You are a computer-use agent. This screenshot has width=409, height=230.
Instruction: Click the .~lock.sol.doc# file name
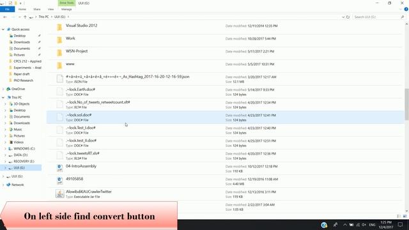pos(79,115)
